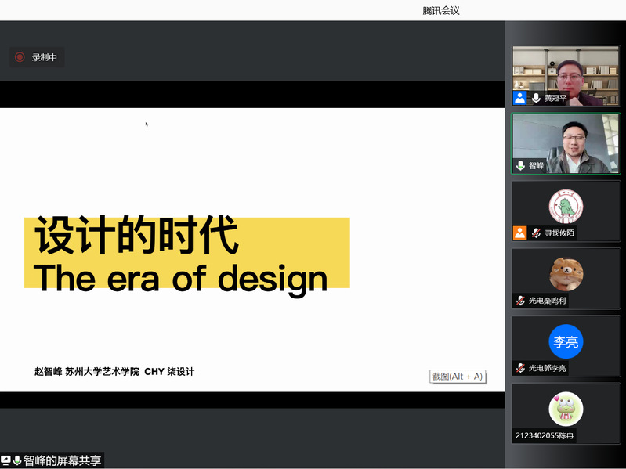626x469 pixels.
Task: Click the blue host icon beside 黄冠平
Action: [x=519, y=98]
